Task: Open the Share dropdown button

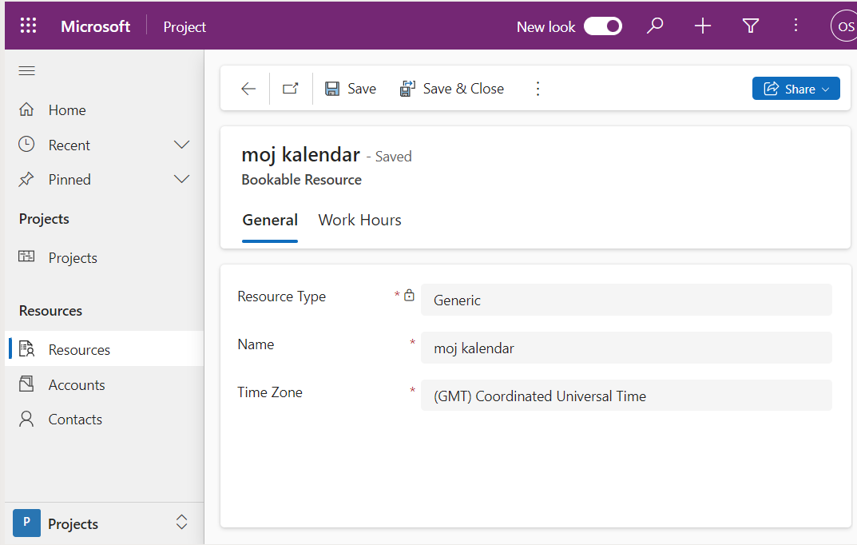Action: [796, 89]
